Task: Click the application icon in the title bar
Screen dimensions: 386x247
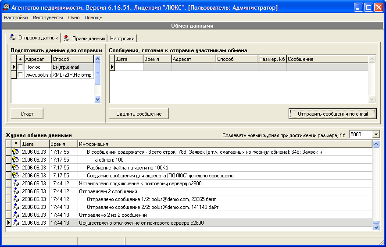Action: coord(6,7)
